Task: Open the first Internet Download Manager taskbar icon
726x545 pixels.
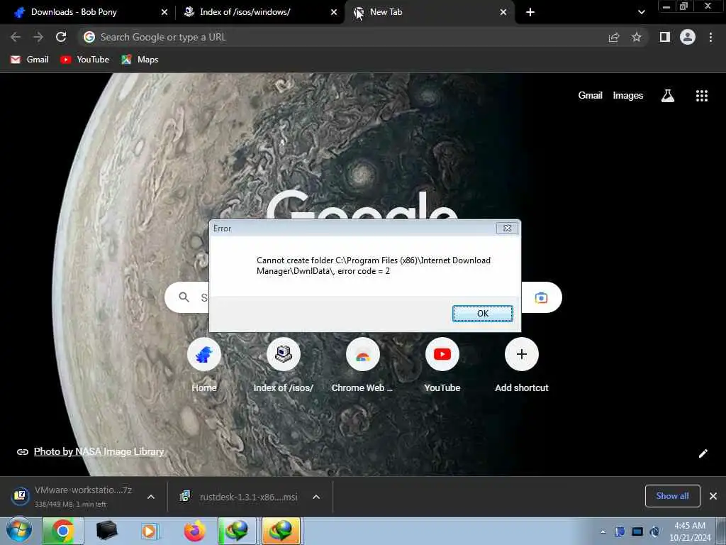Action: (x=237, y=531)
